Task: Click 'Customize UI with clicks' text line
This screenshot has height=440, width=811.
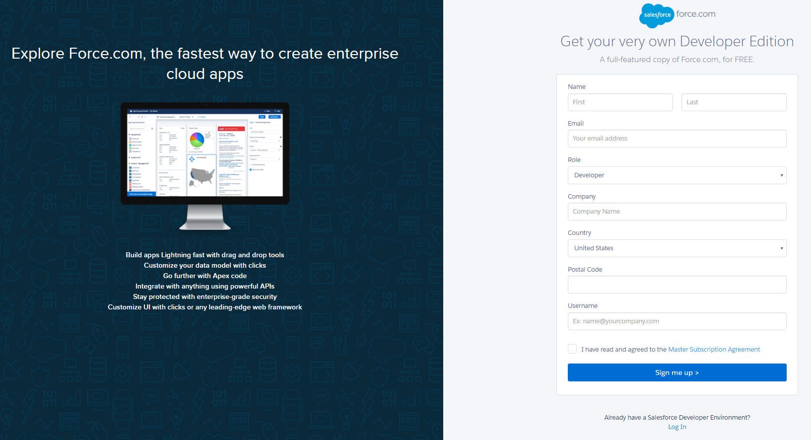Action: [x=205, y=307]
